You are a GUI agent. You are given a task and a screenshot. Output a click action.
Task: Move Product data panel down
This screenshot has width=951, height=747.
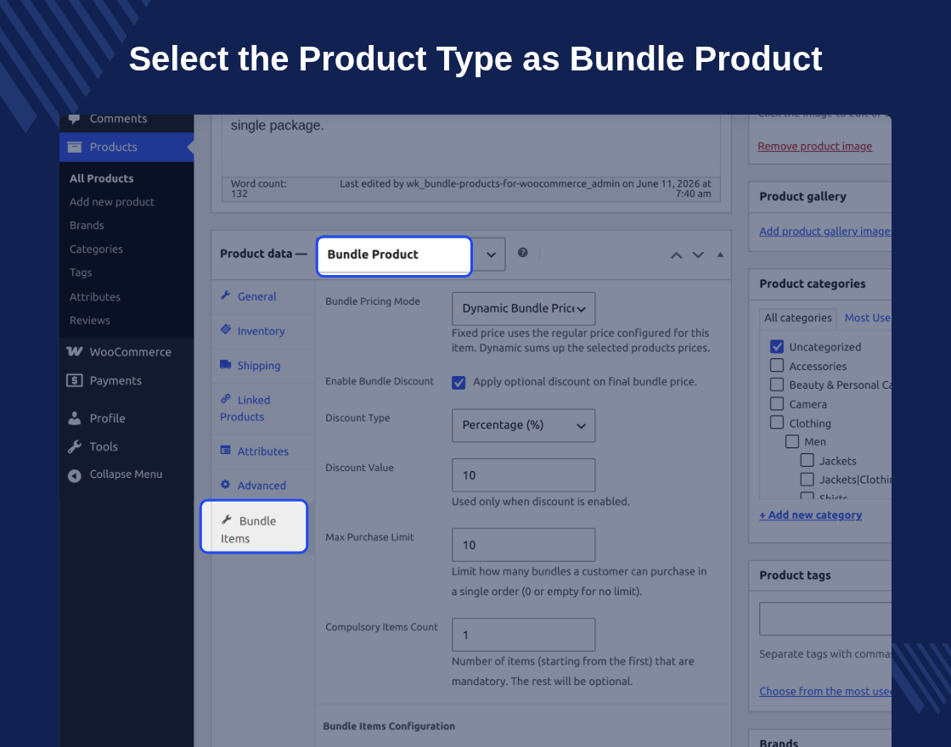(x=698, y=256)
